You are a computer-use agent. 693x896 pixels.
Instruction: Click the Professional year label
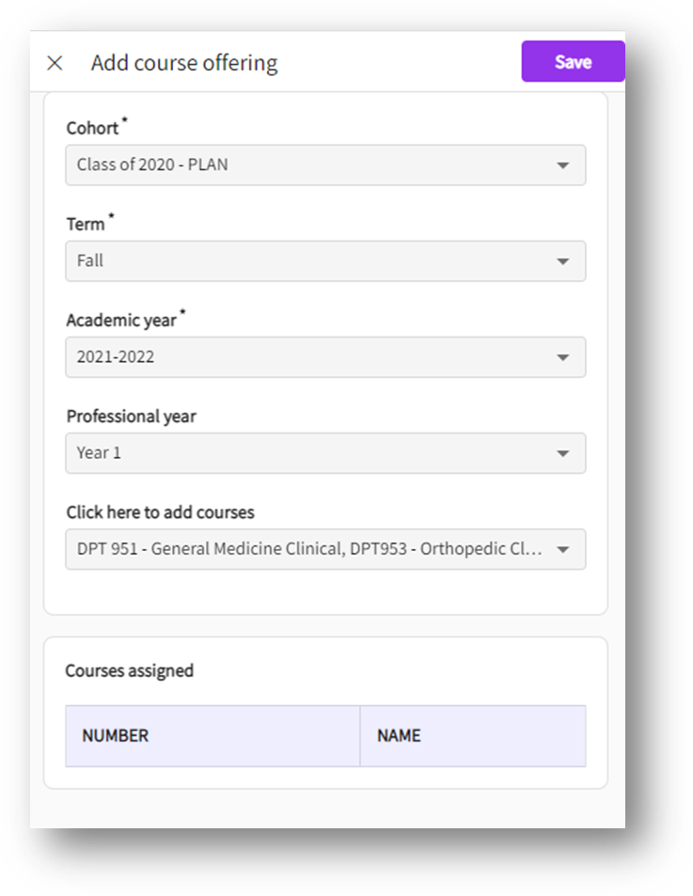pyautogui.click(x=131, y=416)
